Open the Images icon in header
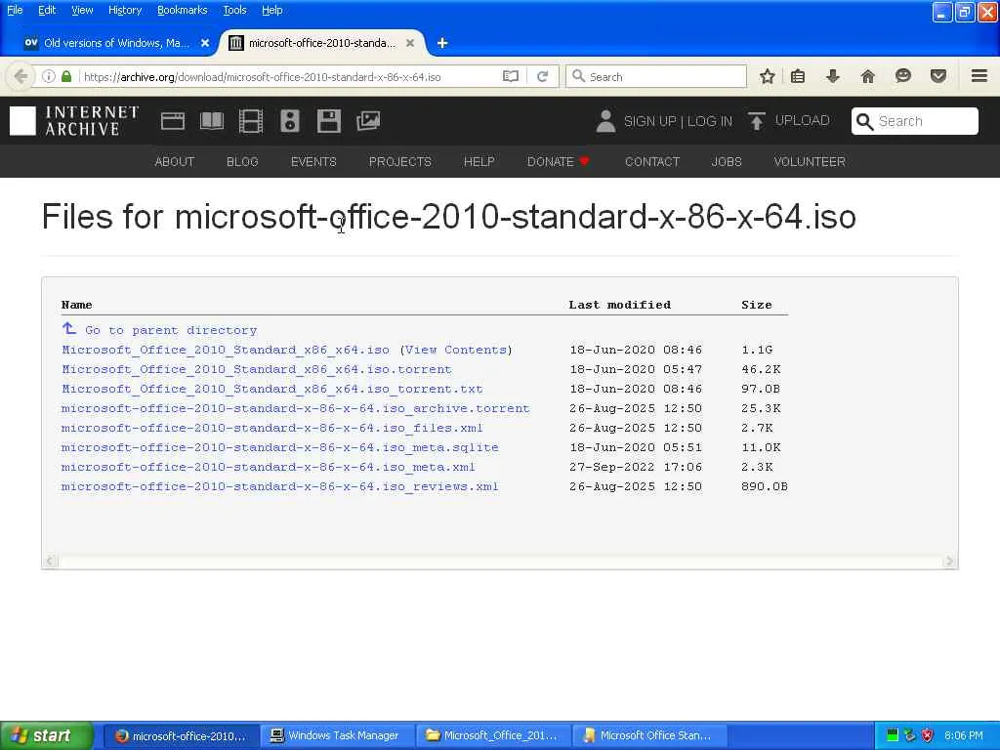Screen dimensions: 1000x750 tap(368, 121)
